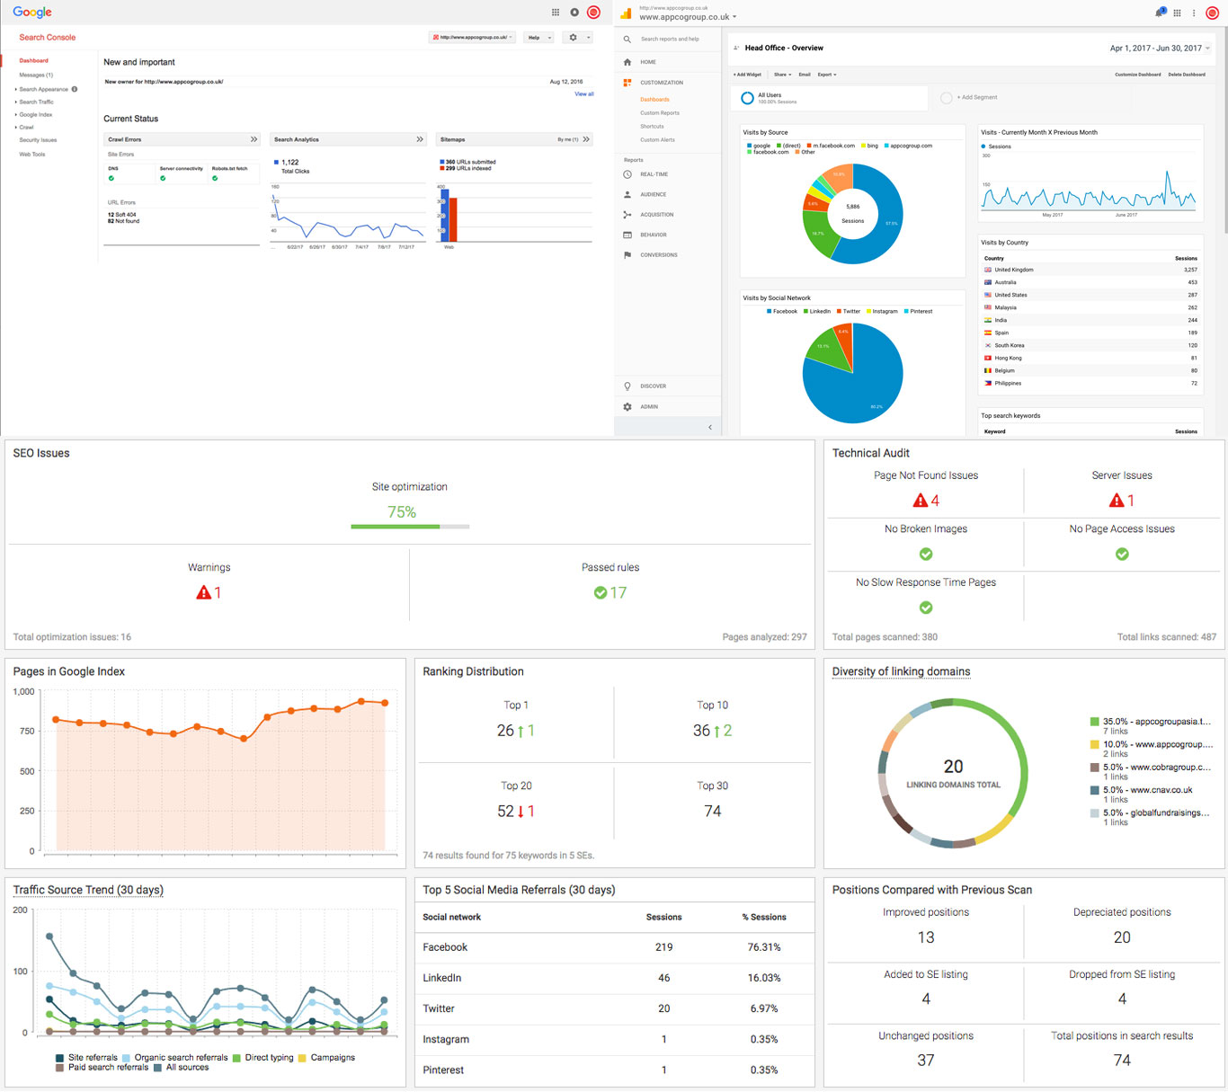Open Custom Reports under Customization
The height and width of the screenshot is (1092, 1228).
[x=660, y=113]
